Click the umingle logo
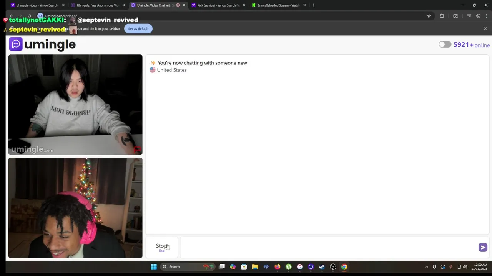Image resolution: width=492 pixels, height=276 pixels. coord(42,44)
